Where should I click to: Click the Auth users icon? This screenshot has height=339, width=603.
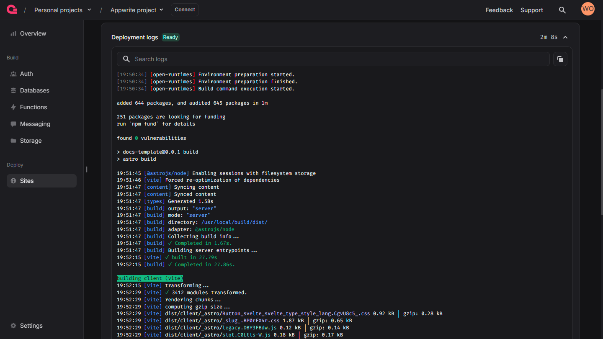13,74
